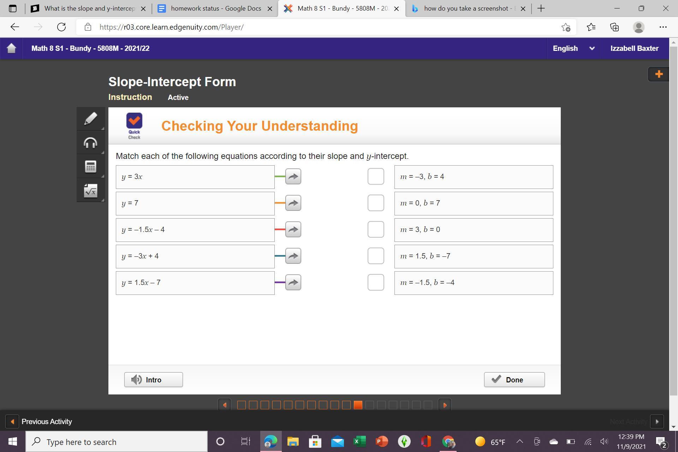Open the headphones audio tool

coord(90,143)
